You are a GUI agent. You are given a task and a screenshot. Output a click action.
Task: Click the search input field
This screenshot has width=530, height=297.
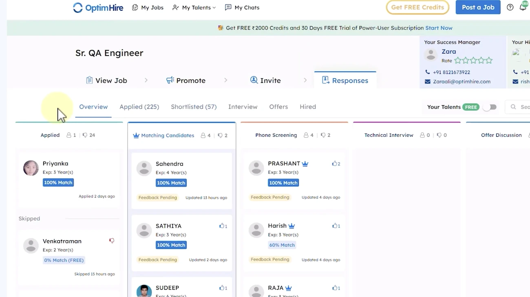pyautogui.click(x=522, y=106)
